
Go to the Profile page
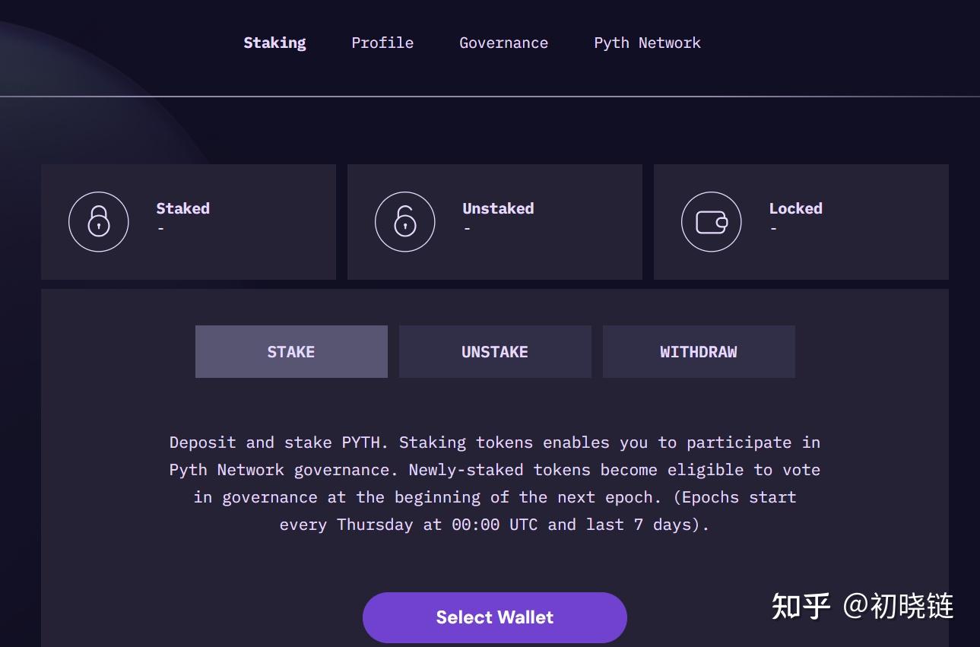[x=382, y=43]
